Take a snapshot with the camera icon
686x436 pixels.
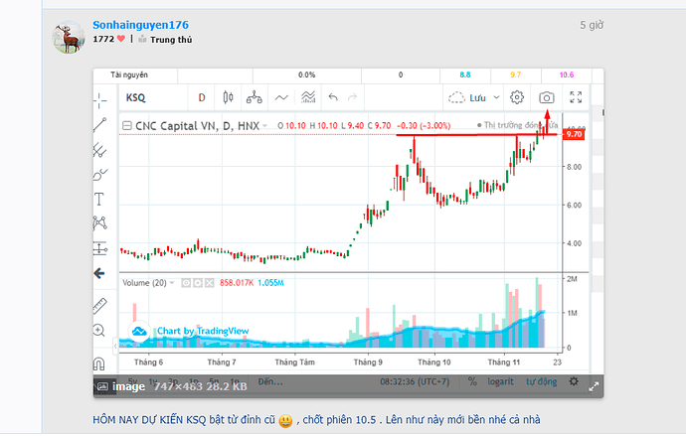click(x=547, y=97)
